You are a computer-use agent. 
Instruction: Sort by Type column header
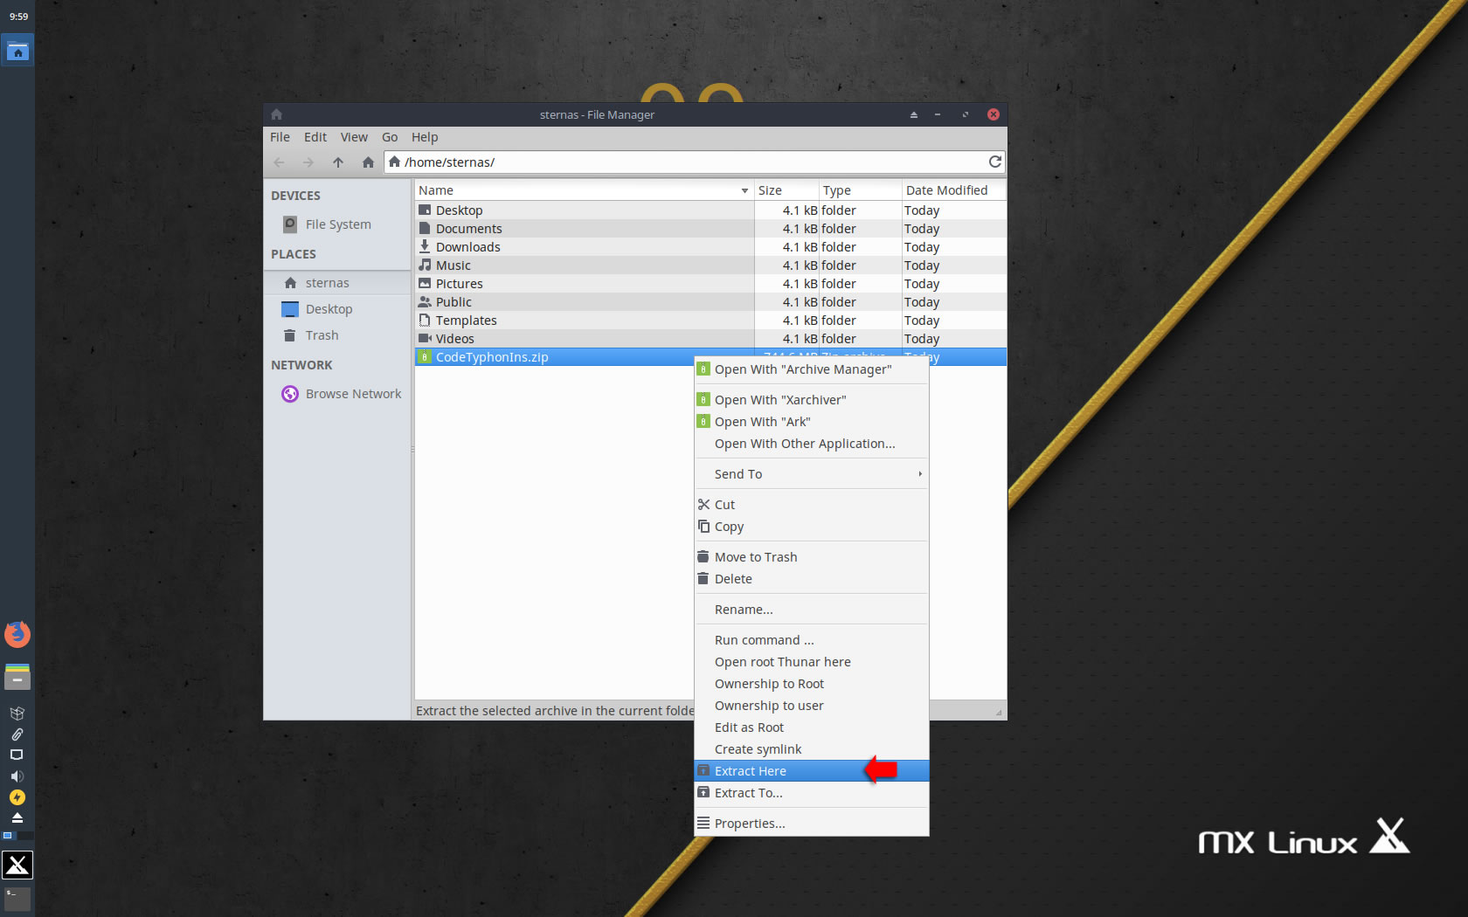860,190
